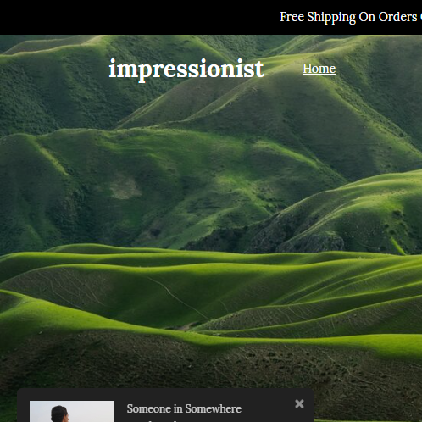Dismiss the popup using the X icon
The image size is (422, 422).
pyautogui.click(x=299, y=403)
